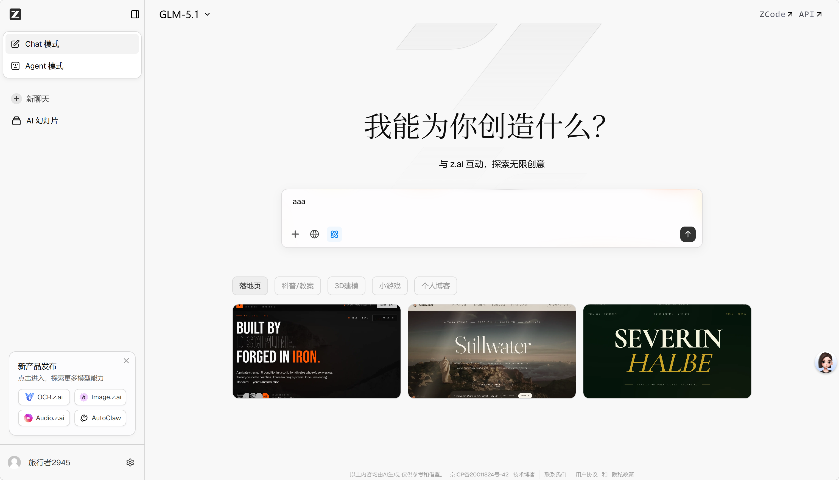This screenshot has height=480, width=839.
Task: Select the 落地页 category tab
Action: tap(250, 286)
